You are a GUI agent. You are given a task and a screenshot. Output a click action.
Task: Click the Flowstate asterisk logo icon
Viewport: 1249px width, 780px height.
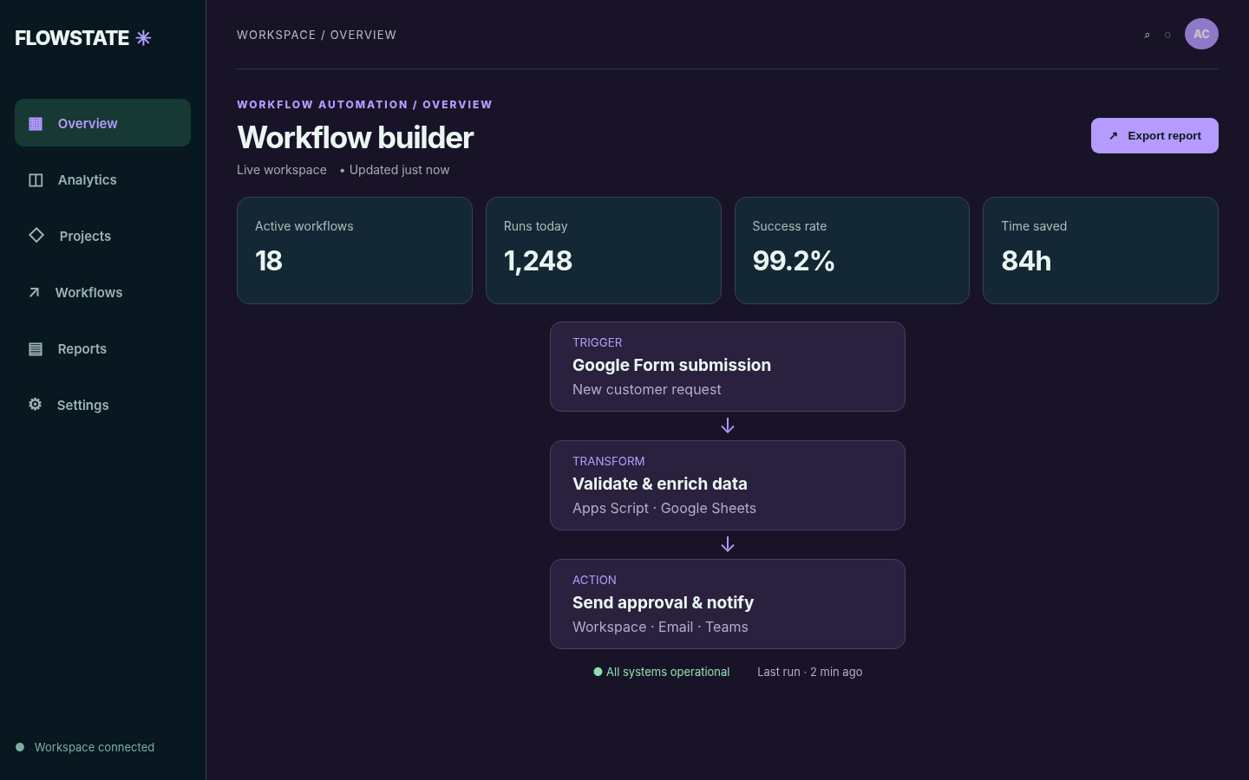144,37
